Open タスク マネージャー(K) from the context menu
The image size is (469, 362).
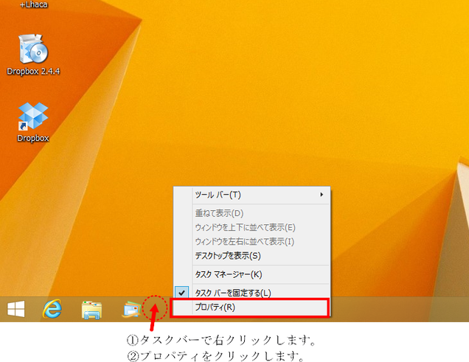tap(252, 274)
